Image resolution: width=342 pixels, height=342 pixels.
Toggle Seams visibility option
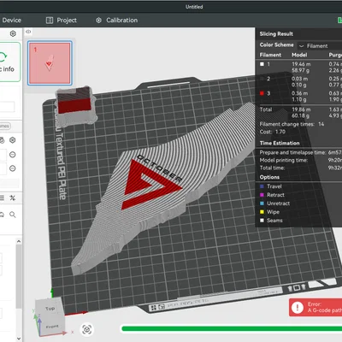262,221
